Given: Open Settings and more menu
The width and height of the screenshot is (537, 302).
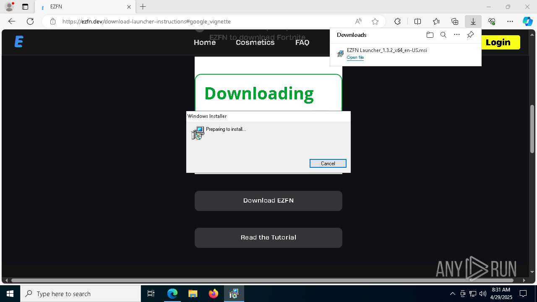Looking at the screenshot, I should click(510, 21).
